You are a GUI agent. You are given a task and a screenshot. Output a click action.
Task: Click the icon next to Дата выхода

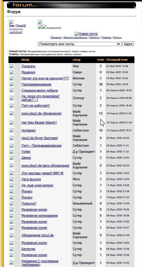click(11, 179)
